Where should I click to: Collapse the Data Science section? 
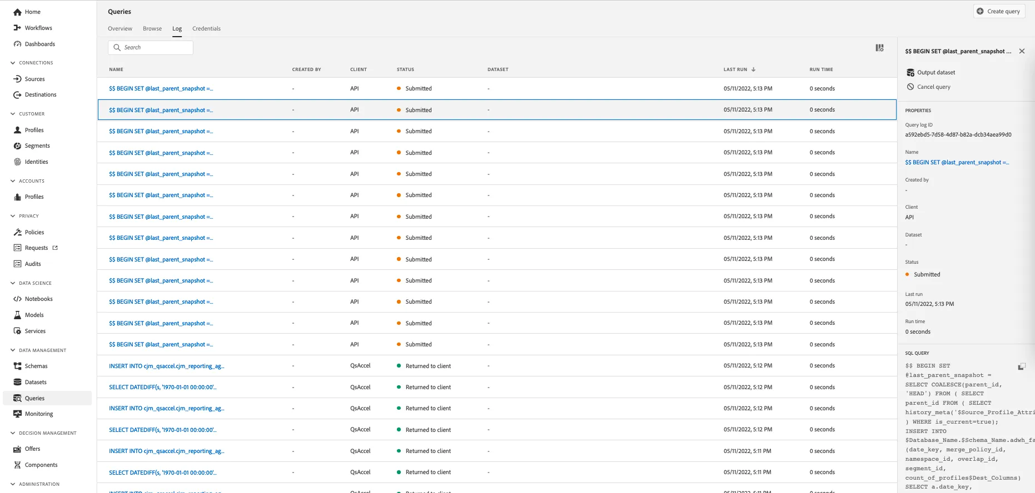coord(13,283)
